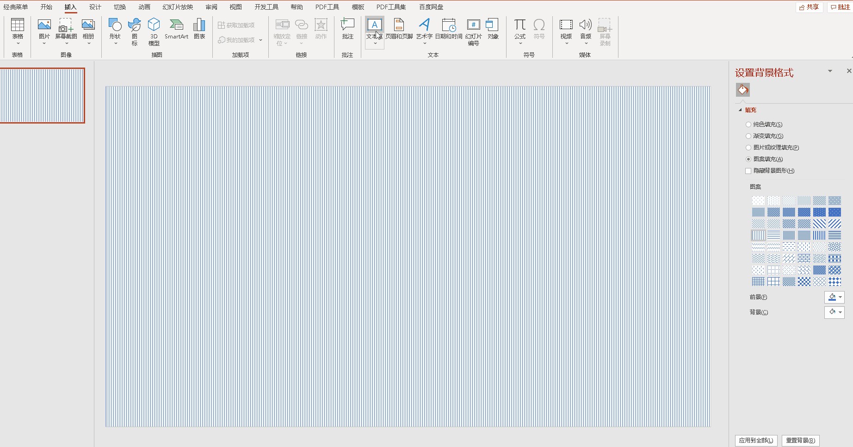
Task: Click the equation (公式) icon
Action: pos(520,29)
